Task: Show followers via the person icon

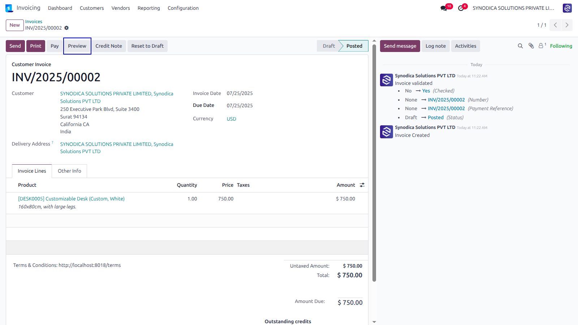Action: click(x=541, y=46)
